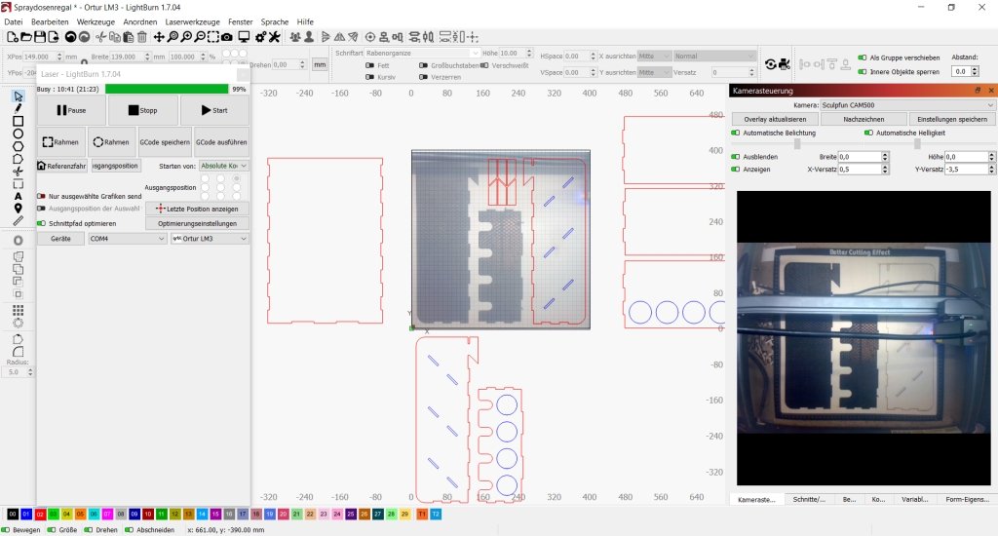Select the pen line drawing tool
Image resolution: width=998 pixels, height=536 pixels.
coord(19,108)
